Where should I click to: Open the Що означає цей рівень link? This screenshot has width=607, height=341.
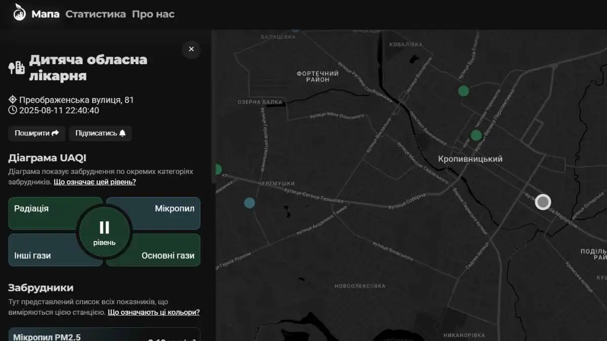(x=95, y=182)
